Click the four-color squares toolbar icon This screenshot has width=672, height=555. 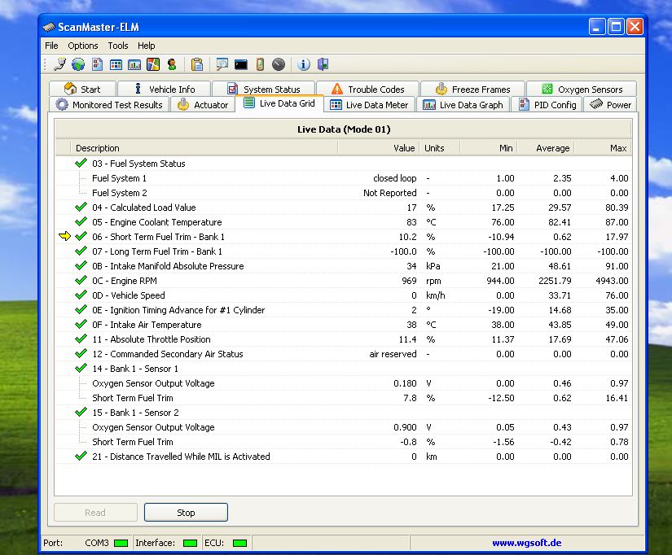pyautogui.click(x=153, y=64)
